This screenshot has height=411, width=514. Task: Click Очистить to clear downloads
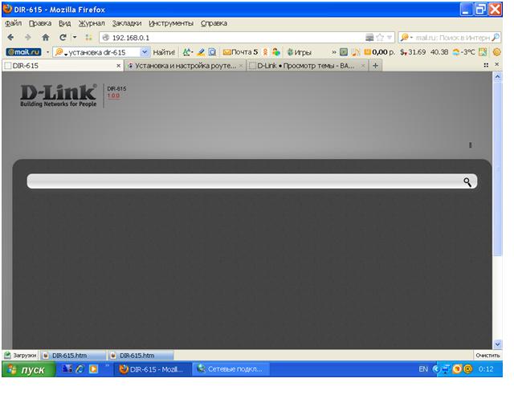coord(487,356)
